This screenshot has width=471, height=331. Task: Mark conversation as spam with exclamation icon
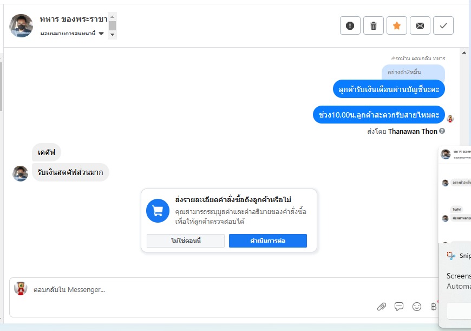[x=350, y=25]
